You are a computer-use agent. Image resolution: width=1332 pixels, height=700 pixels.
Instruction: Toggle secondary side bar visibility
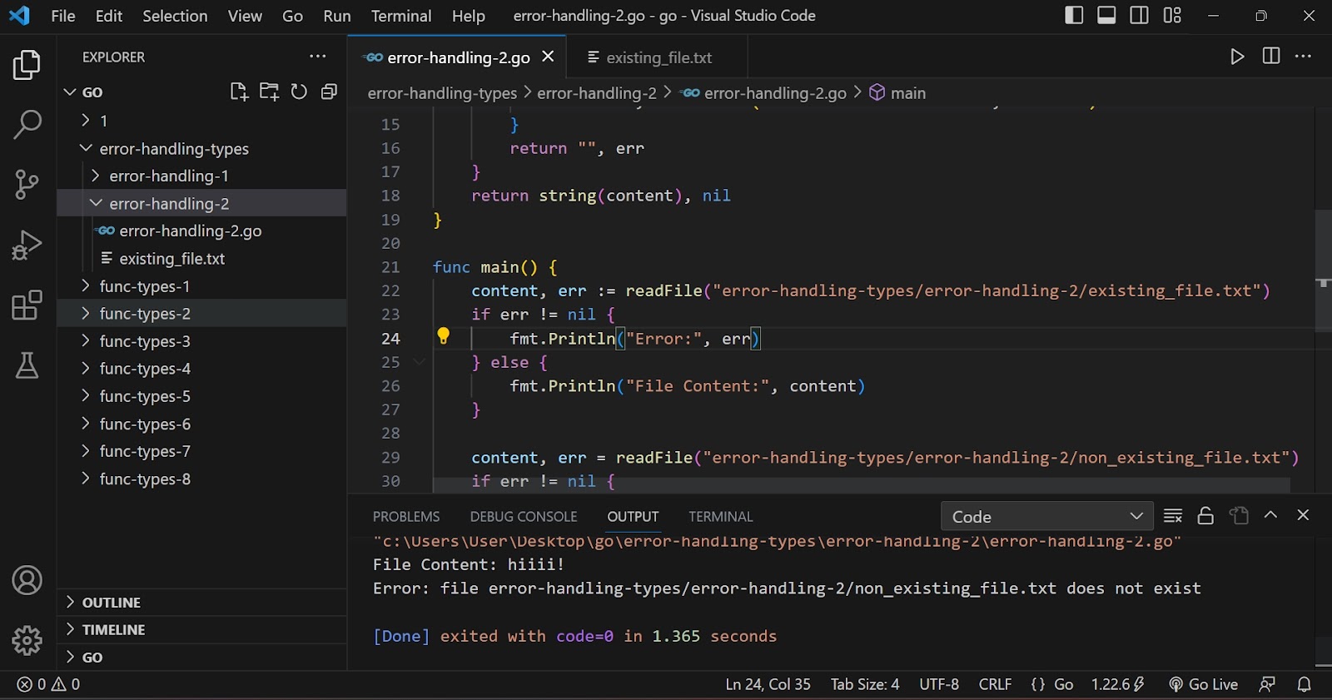pyautogui.click(x=1139, y=15)
